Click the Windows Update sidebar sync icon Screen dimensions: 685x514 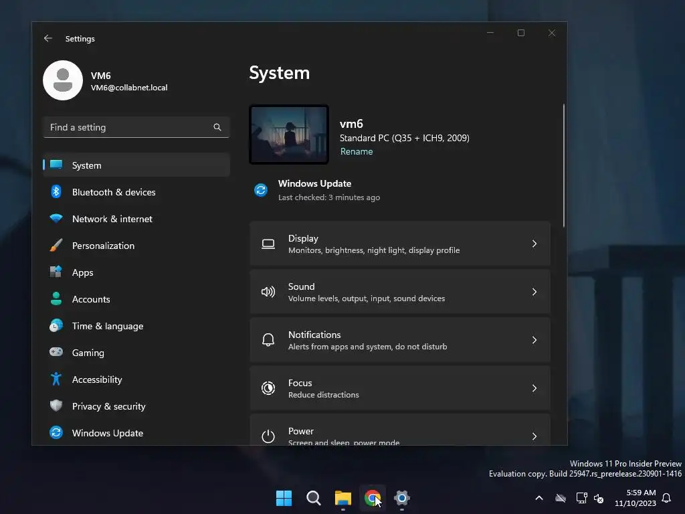tap(56, 432)
